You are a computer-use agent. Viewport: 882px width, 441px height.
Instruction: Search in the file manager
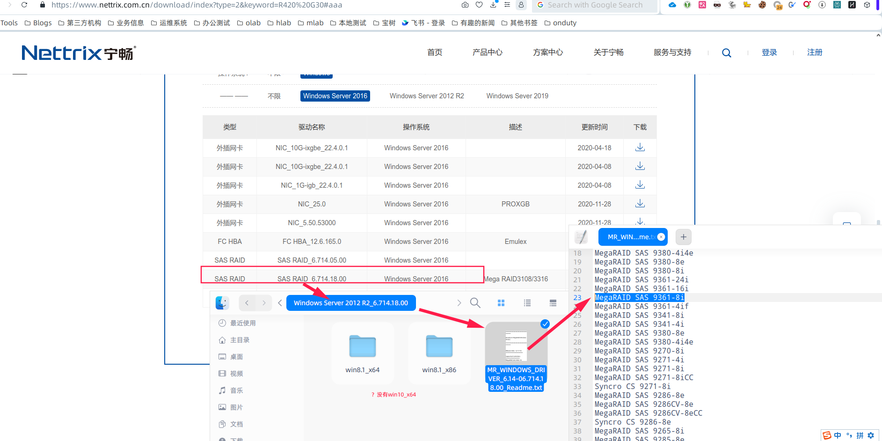tap(475, 303)
